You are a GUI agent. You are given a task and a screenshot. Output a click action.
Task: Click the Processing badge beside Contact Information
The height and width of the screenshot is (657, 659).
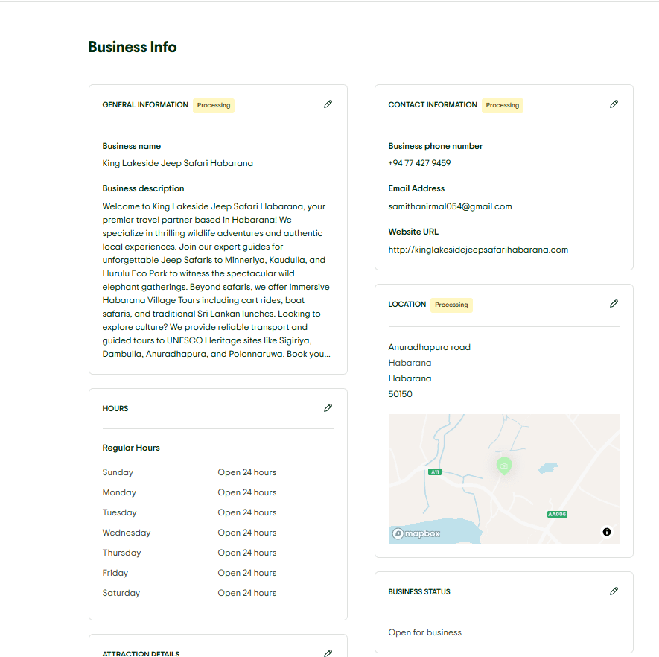(x=502, y=105)
